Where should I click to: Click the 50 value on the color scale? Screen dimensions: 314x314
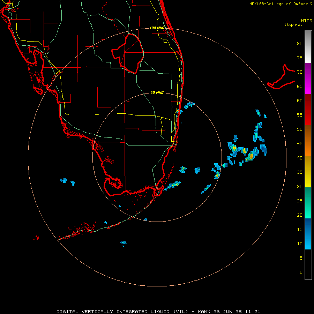(300, 129)
